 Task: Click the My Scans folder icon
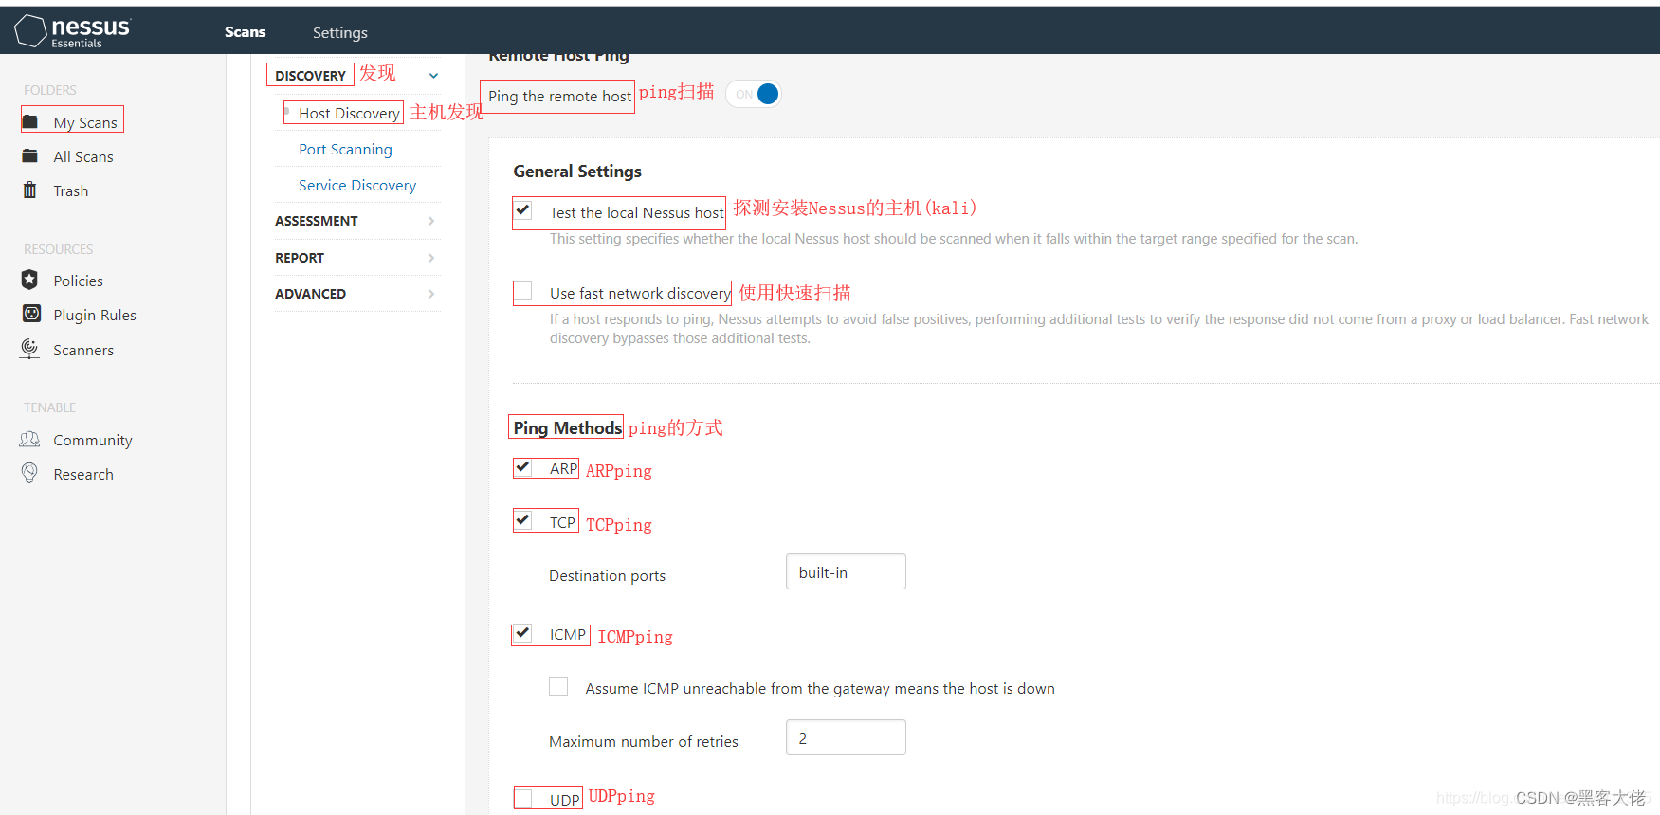(x=30, y=122)
